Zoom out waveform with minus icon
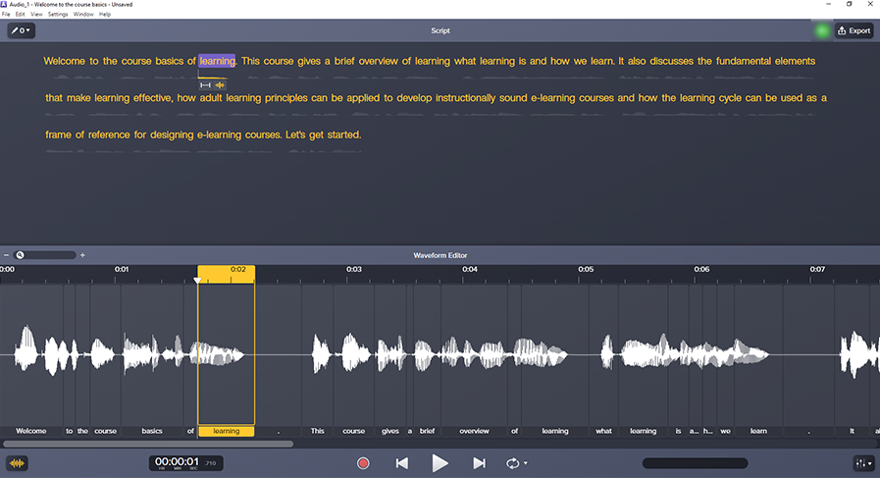This screenshot has width=880, height=478. point(6,255)
